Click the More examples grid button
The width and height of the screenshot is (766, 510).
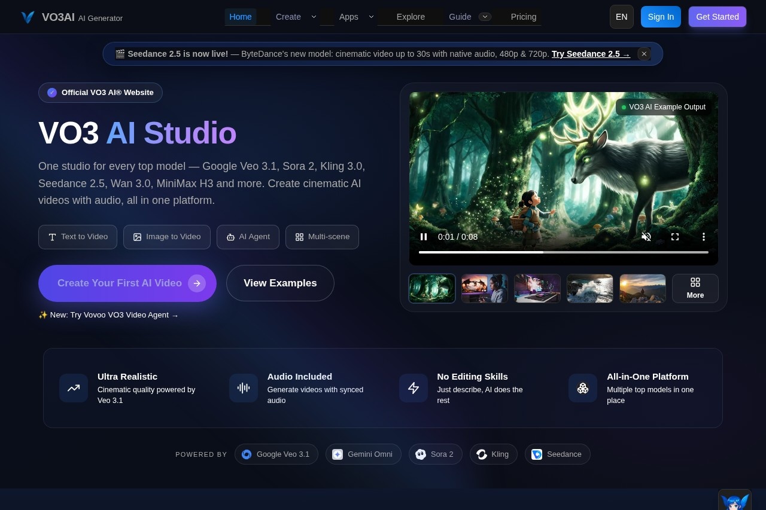695,289
